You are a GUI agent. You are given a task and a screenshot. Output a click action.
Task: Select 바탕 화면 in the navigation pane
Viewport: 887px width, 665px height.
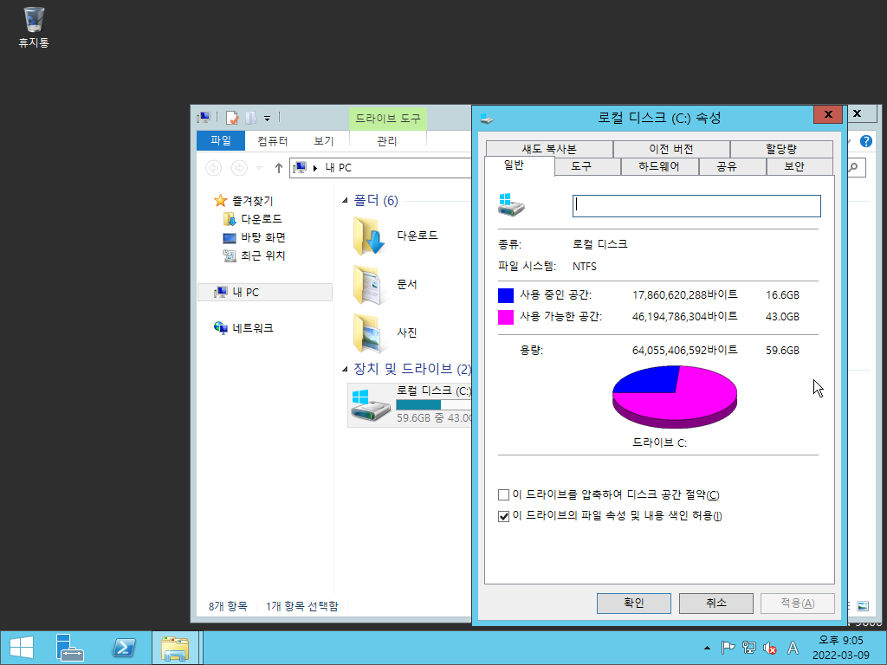262,237
